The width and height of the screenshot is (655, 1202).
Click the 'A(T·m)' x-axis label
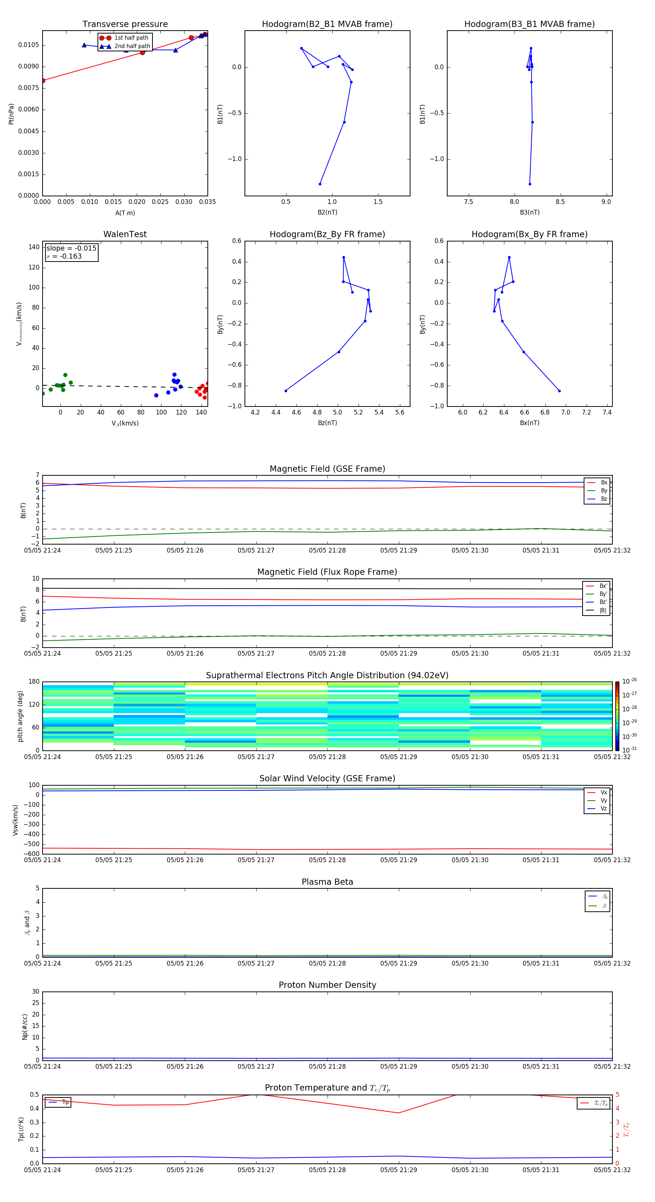point(125,213)
